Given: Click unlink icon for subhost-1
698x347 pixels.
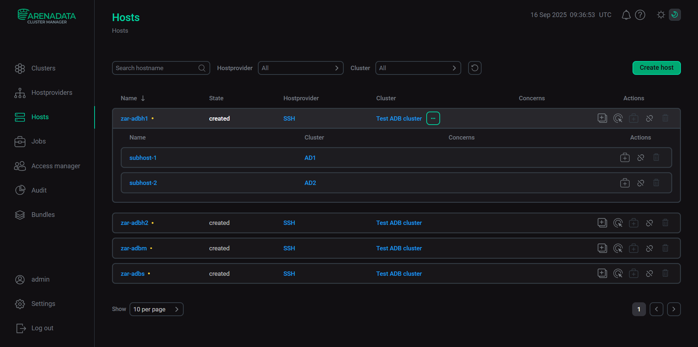Looking at the screenshot, I should point(641,158).
